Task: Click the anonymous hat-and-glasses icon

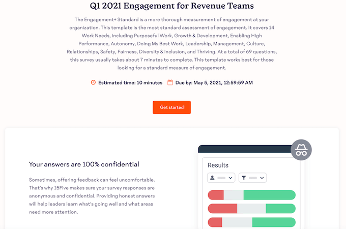Action: (x=301, y=150)
